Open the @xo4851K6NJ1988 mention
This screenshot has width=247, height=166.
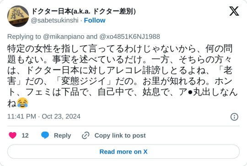pyautogui.click(x=129, y=37)
